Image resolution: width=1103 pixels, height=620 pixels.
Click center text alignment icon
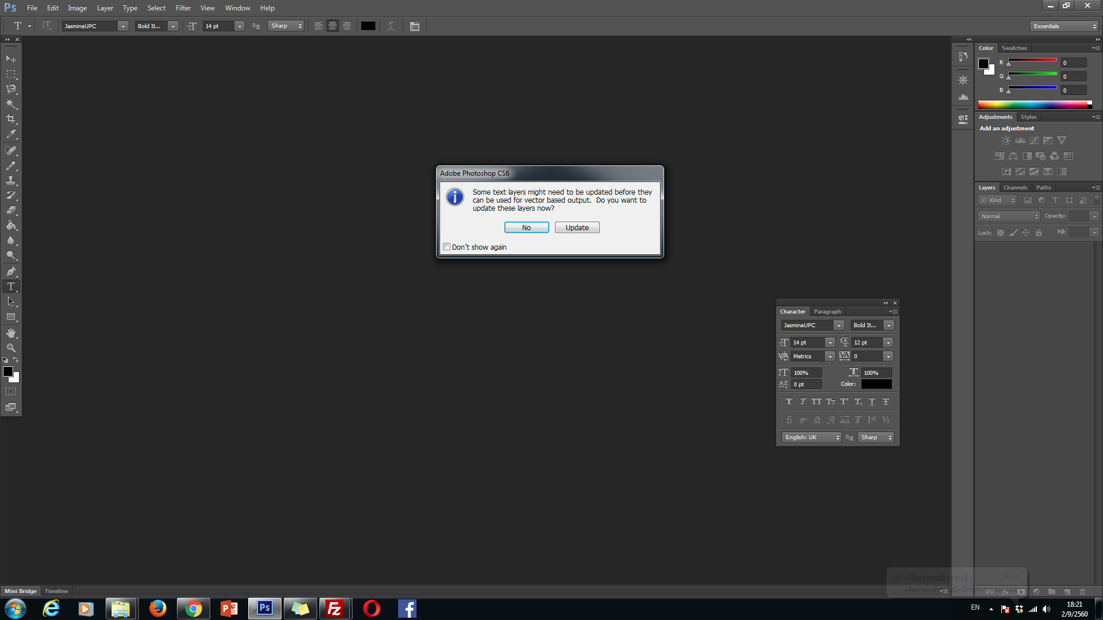333,26
